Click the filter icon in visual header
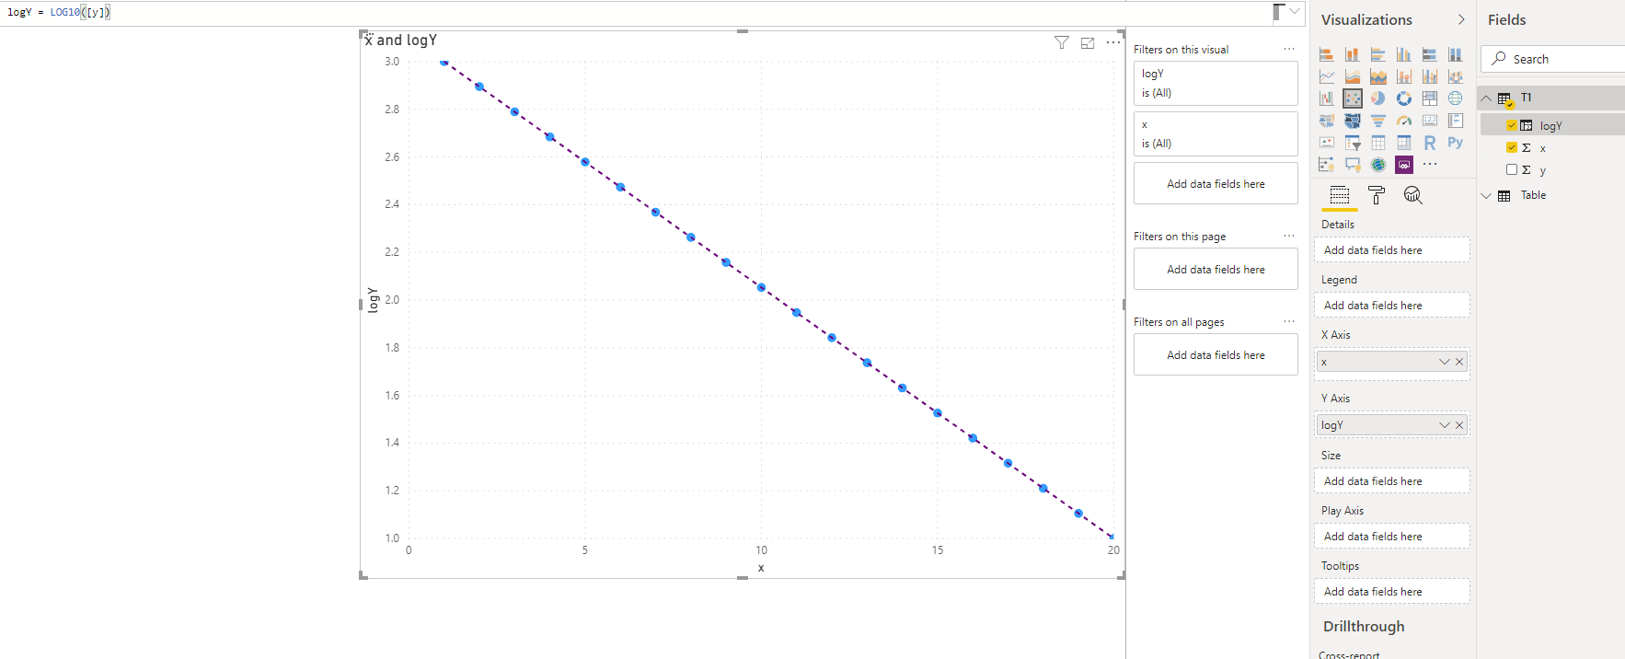 click(x=1062, y=42)
